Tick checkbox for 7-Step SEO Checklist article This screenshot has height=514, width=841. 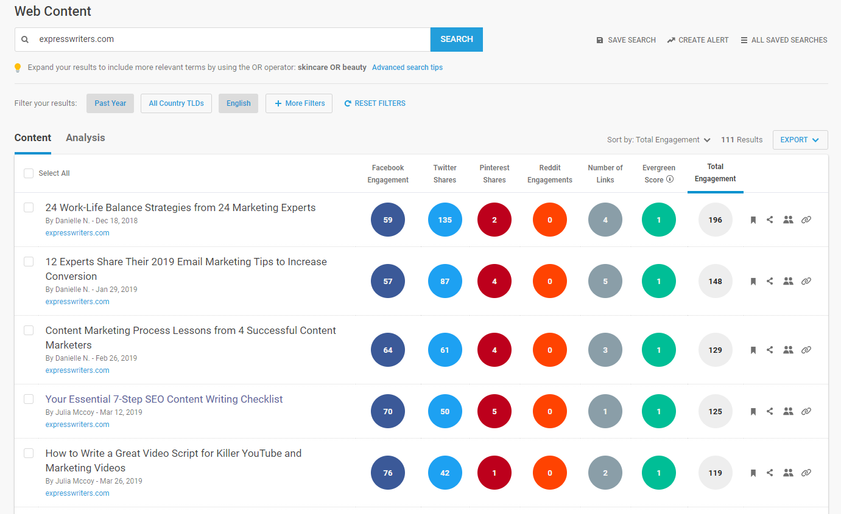point(29,399)
